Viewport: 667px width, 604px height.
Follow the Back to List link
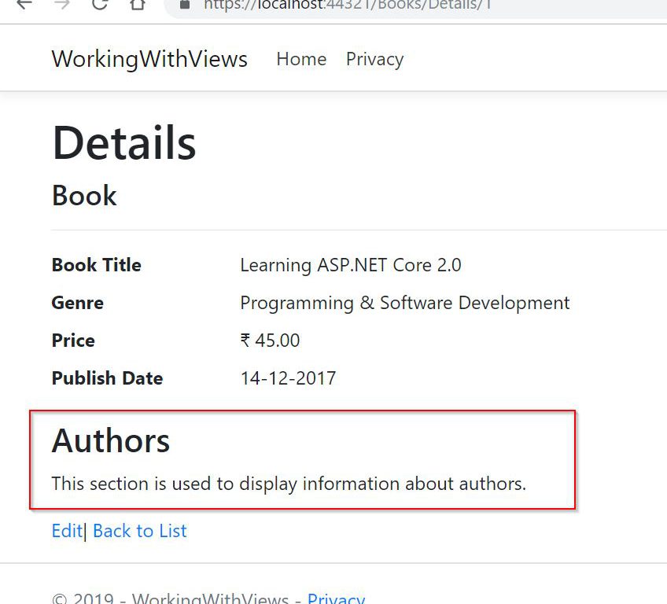tap(139, 531)
